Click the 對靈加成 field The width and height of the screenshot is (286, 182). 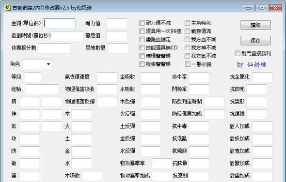262,176
